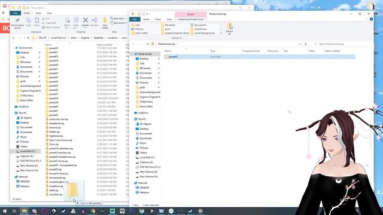Click LocalLow in hair_presets breadcrumb path
This screenshot has width=383, height=215.
click(113, 38)
